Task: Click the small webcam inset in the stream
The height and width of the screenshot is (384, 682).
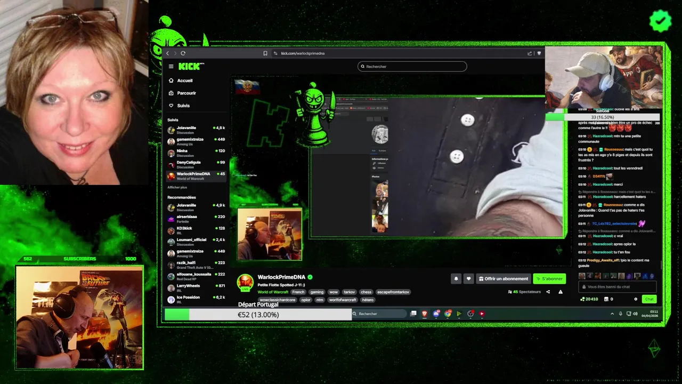Action: point(270,234)
